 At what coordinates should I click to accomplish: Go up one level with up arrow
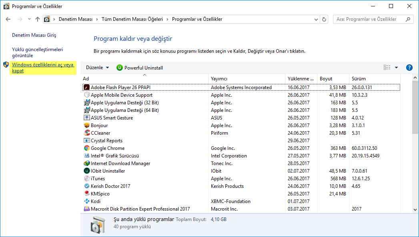click(x=38, y=19)
